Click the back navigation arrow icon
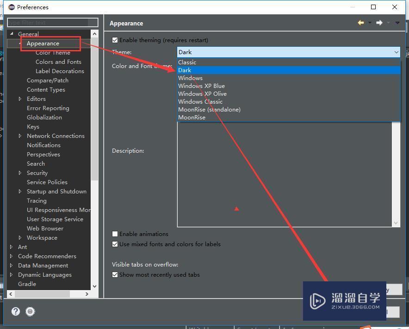 point(361,23)
